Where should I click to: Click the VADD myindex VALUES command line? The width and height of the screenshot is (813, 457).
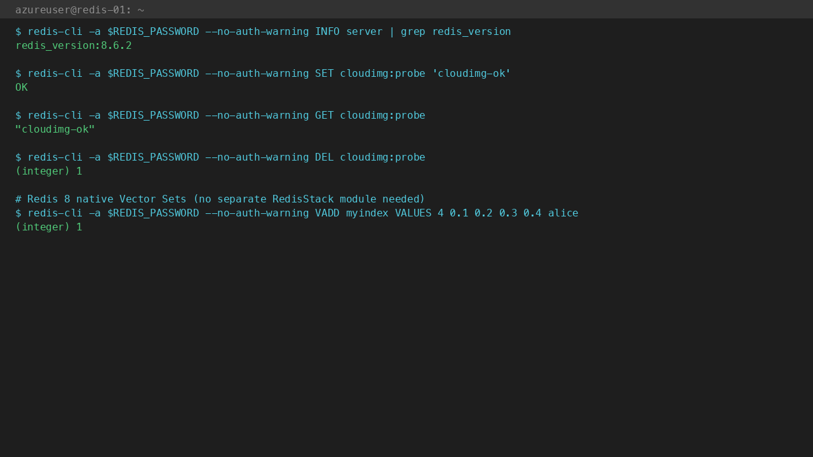point(297,213)
